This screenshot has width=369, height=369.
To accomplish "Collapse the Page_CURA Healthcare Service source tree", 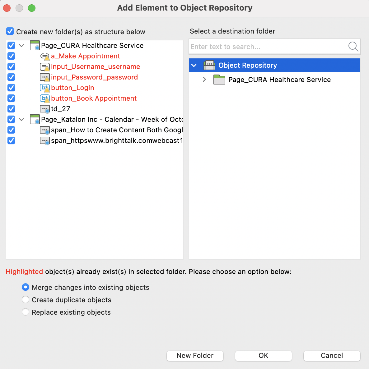I will 21,46.
